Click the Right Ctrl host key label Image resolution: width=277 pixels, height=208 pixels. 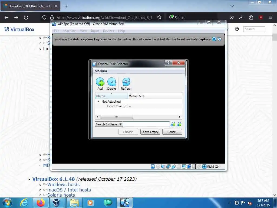click(x=213, y=167)
